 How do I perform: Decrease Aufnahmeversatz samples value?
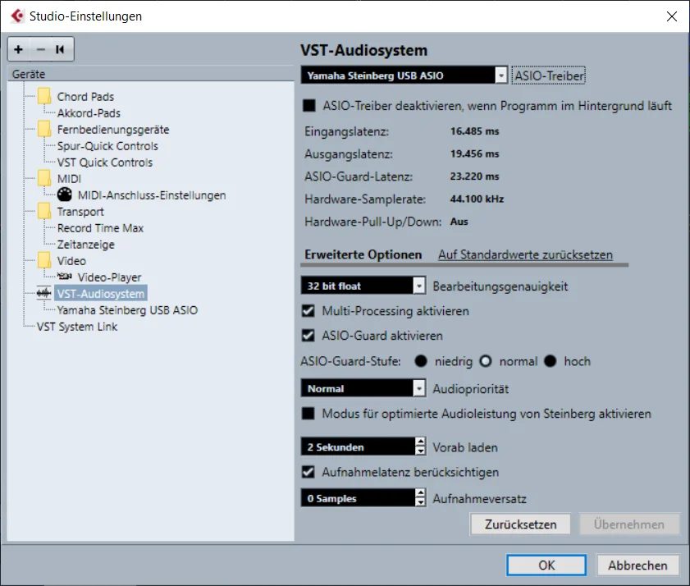(421, 503)
